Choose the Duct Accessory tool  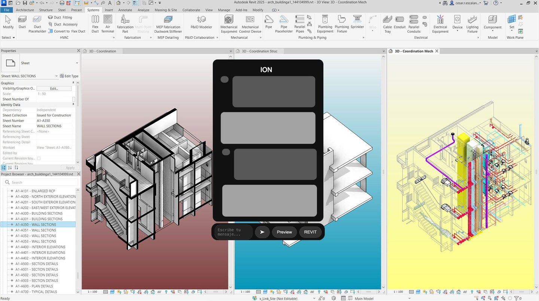coord(63,24)
